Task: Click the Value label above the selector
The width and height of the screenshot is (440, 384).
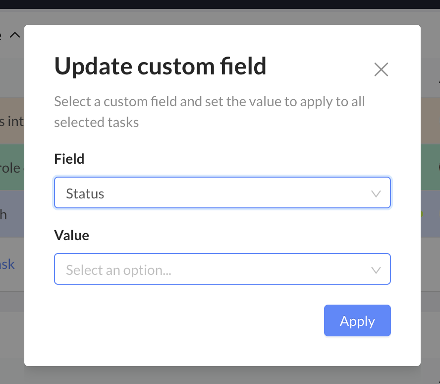Action: coord(71,235)
